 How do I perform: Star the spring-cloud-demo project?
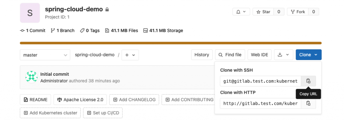[x=263, y=12]
